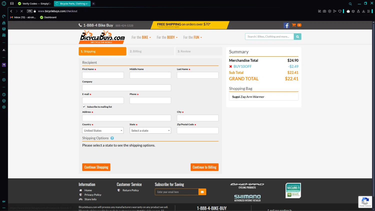The height and width of the screenshot is (211, 375).
Task: Click the VPN badge in address bar
Action: tap(29, 11)
